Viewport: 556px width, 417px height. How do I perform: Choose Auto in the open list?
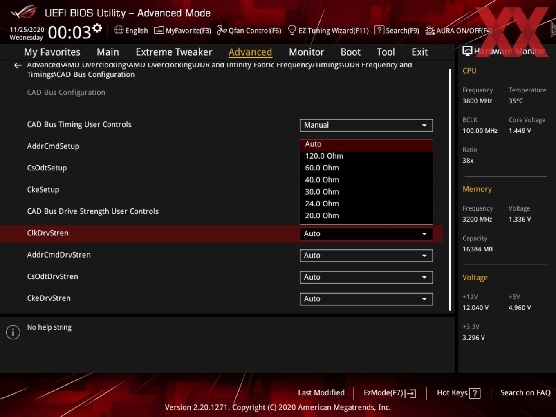tap(366, 144)
